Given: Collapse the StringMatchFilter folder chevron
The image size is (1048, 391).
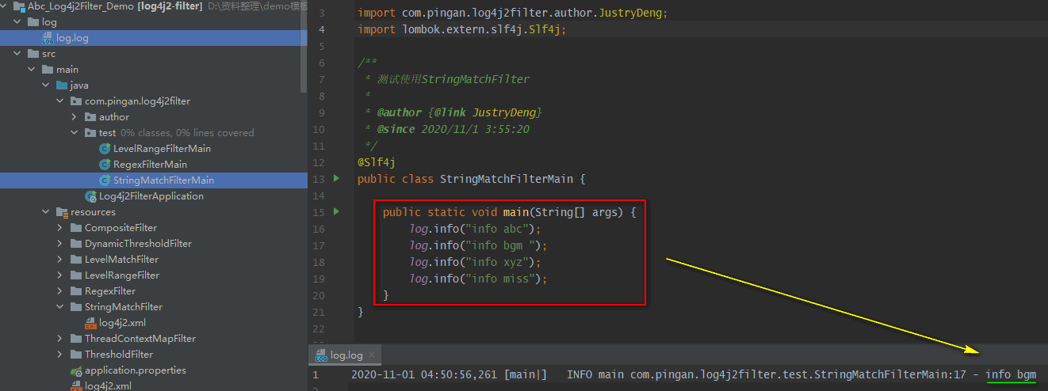Looking at the screenshot, I should coord(61,307).
